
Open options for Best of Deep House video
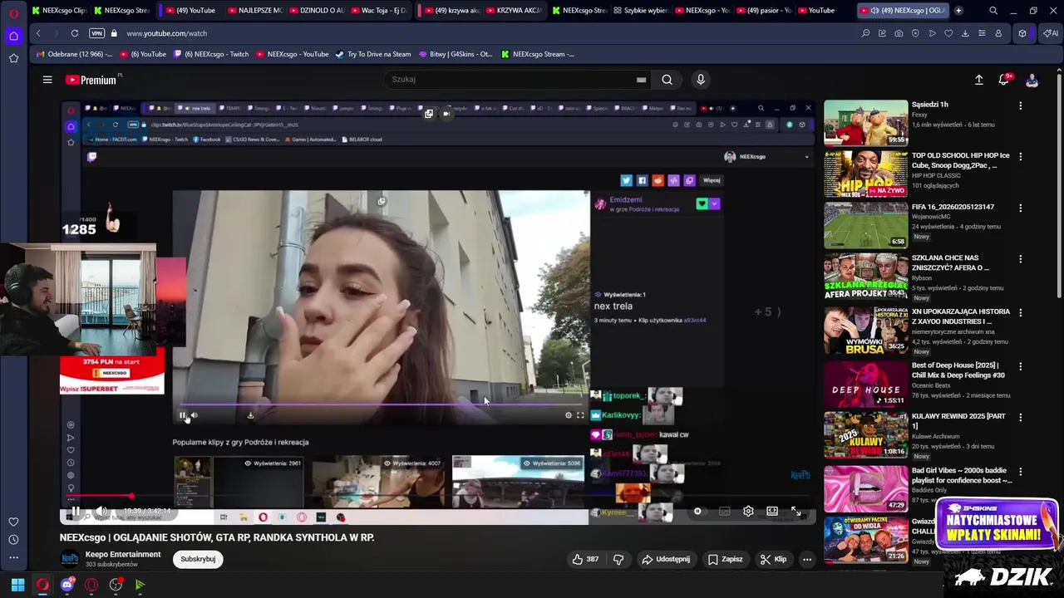tap(1020, 366)
